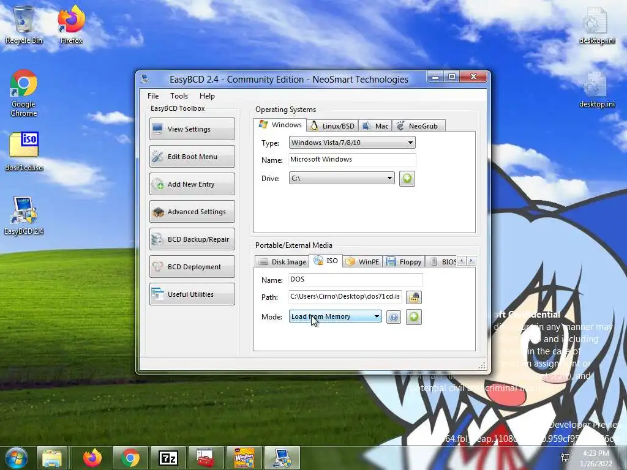Image resolution: width=627 pixels, height=470 pixels.
Task: Click the ISO Path text field
Action: [345, 297]
